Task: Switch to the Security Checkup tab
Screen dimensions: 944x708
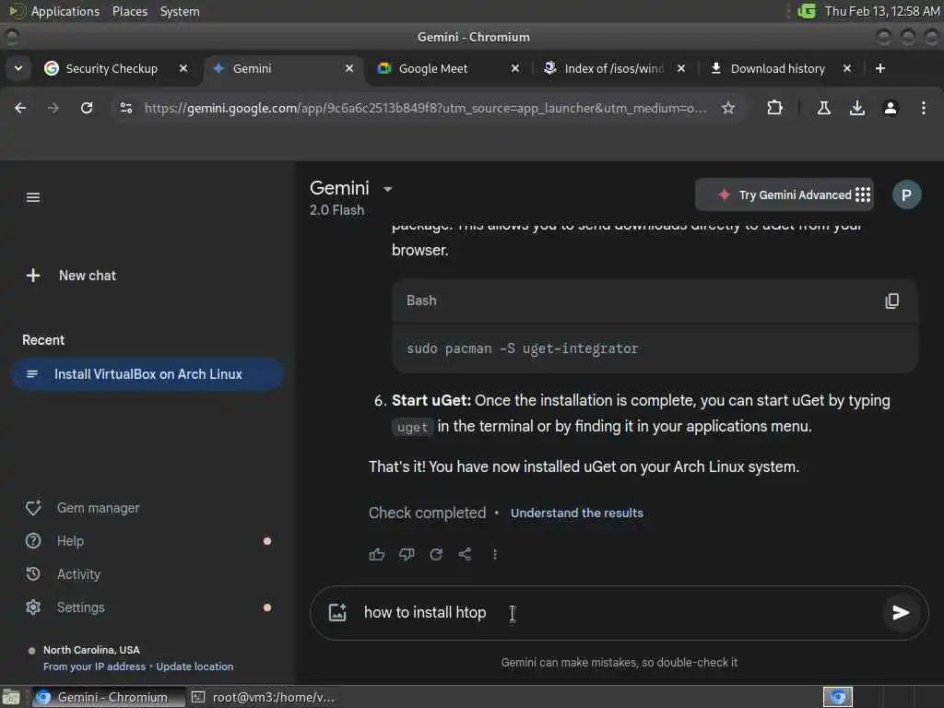Action: (112, 68)
